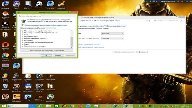Open the Shareman desktop shortcut
This screenshot has width=192, height=108.
click(x=39, y=4)
